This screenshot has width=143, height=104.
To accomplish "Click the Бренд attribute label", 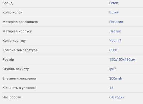I will pos(7,3).
